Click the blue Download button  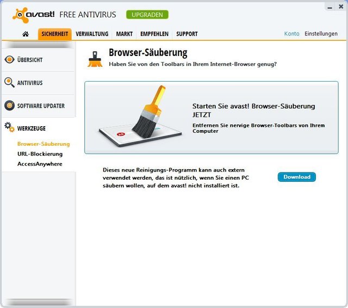(297, 177)
